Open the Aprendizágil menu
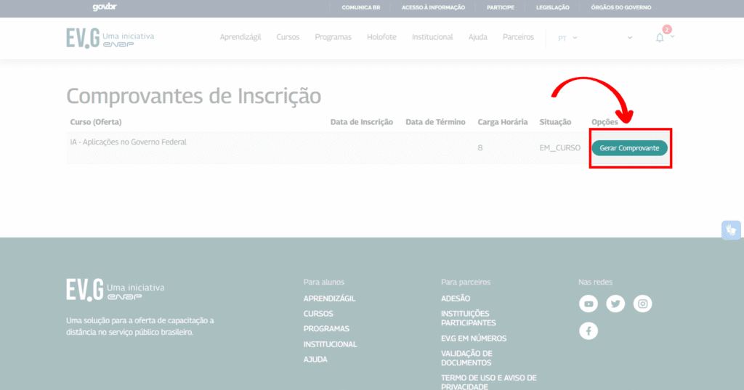744x390 pixels. tap(240, 37)
